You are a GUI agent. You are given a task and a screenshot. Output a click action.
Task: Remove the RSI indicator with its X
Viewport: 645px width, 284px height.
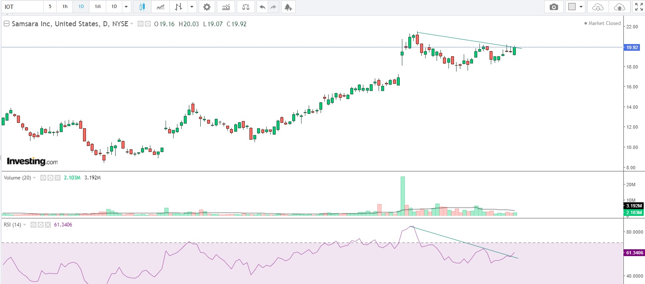pyautogui.click(x=47, y=225)
